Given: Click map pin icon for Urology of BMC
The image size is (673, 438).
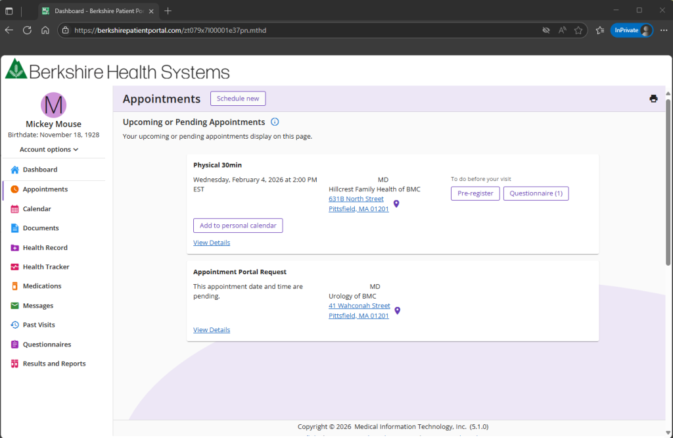Looking at the screenshot, I should coord(397,310).
